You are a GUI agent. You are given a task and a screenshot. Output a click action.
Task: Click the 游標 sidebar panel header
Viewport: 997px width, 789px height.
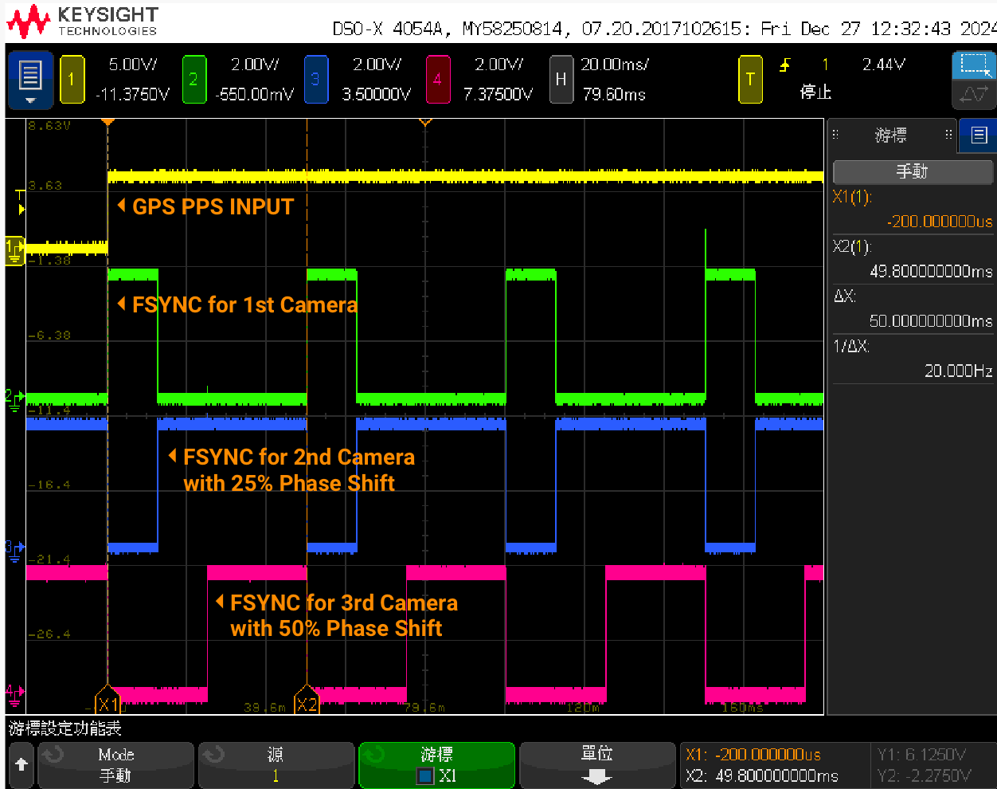pyautogui.click(x=890, y=135)
